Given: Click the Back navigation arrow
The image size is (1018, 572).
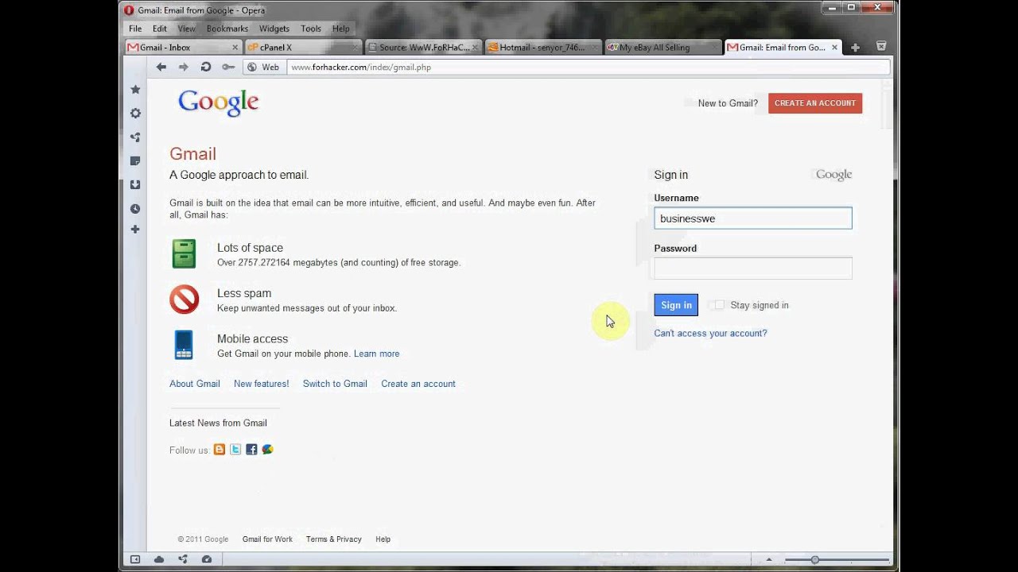Looking at the screenshot, I should tap(161, 68).
